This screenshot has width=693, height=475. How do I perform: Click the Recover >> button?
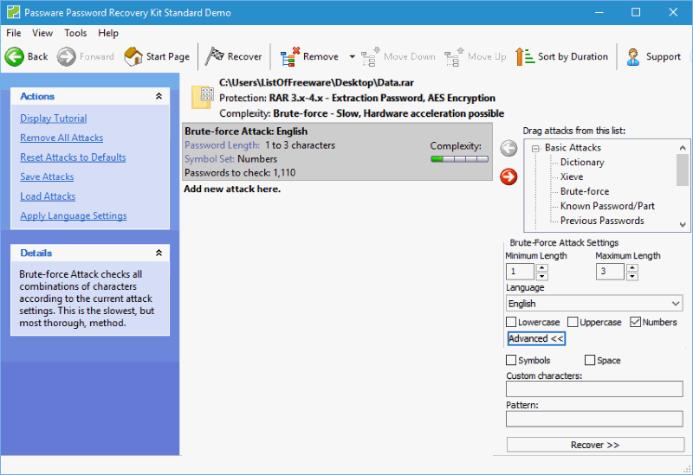pos(595,445)
